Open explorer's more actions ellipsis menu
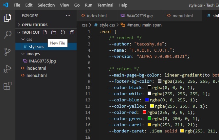The width and height of the screenshot is (219, 140). coord(68,16)
